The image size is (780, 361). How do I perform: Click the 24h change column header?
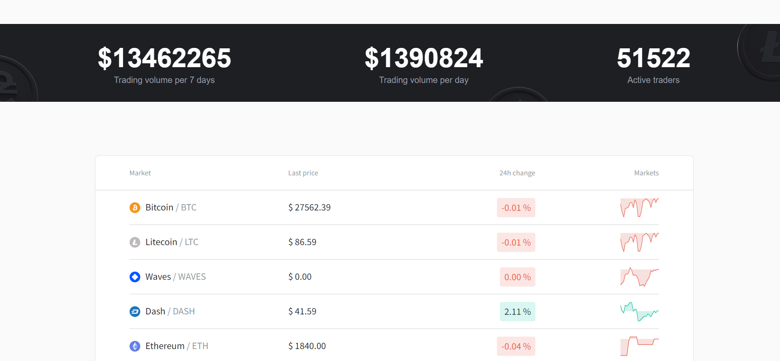[x=517, y=173]
